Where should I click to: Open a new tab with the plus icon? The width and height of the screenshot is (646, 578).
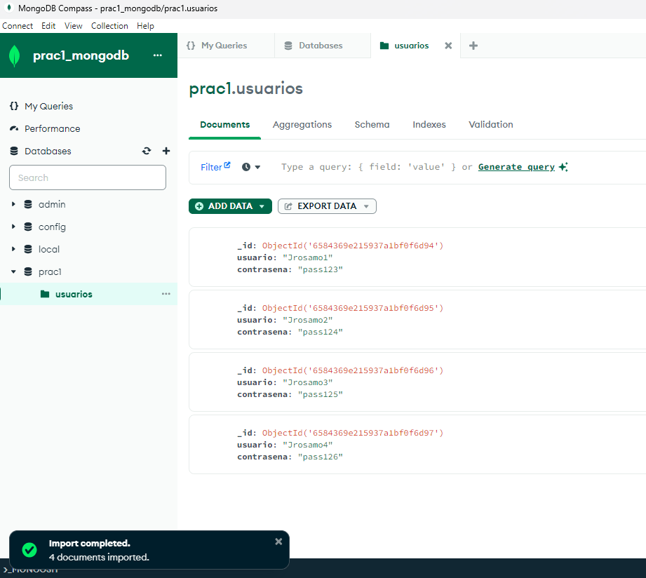pos(473,46)
